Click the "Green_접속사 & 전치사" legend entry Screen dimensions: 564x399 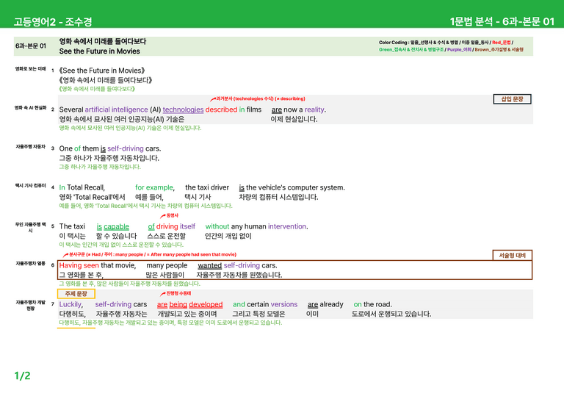coord(411,50)
